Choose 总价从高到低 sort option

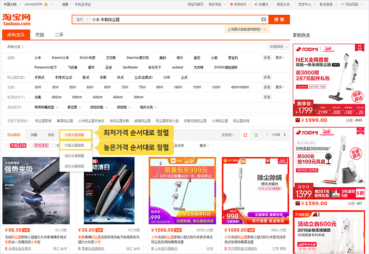75,166
